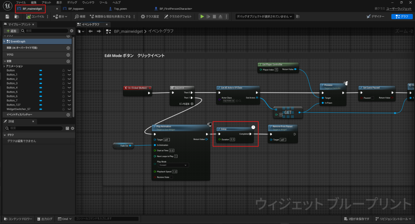The height and width of the screenshot is (224, 415).
Task: Click the Compile (コンパイル) button
Action: [35, 17]
